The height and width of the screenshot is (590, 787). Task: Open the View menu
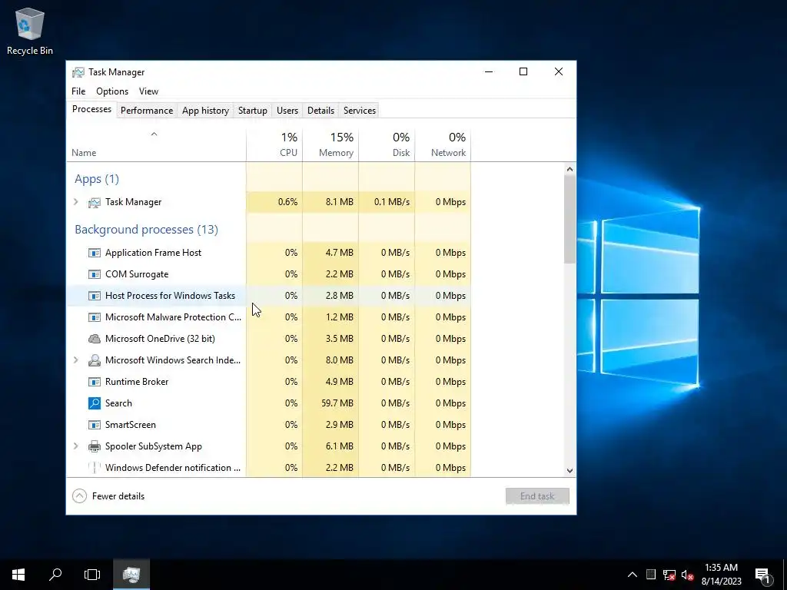pos(148,91)
